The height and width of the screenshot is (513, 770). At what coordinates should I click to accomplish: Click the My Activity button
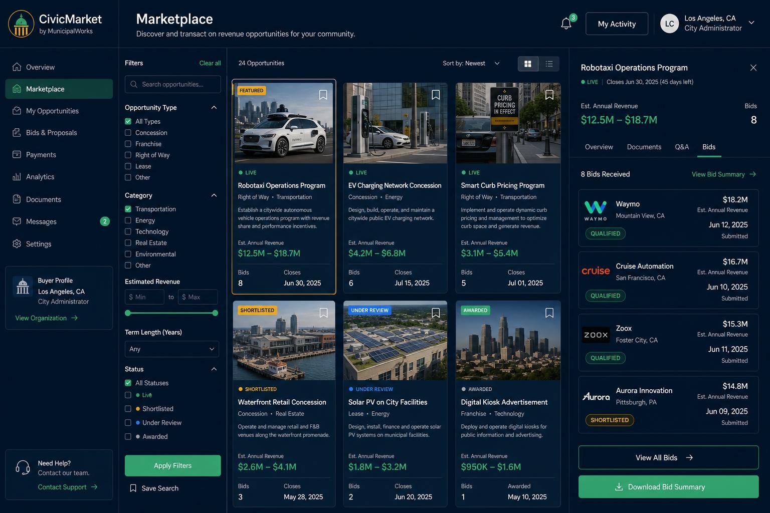pos(617,24)
